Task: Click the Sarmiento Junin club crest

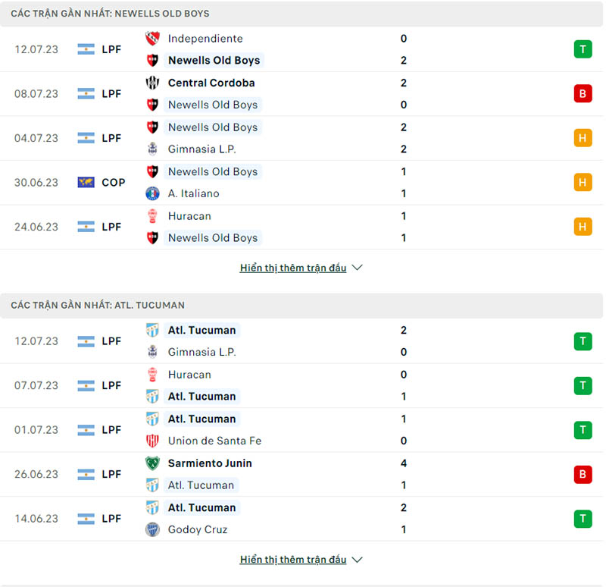Action: pyautogui.click(x=151, y=463)
